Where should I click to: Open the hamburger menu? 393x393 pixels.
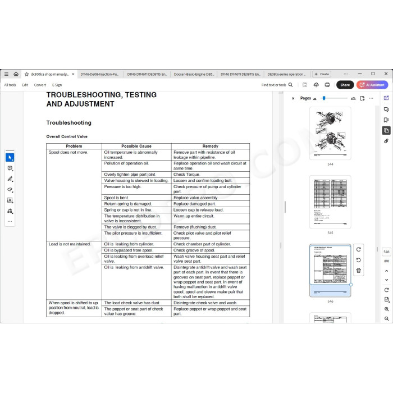pos(7,74)
